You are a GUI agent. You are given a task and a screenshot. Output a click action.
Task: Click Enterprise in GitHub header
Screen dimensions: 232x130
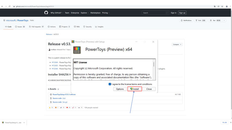(x=75, y=13)
